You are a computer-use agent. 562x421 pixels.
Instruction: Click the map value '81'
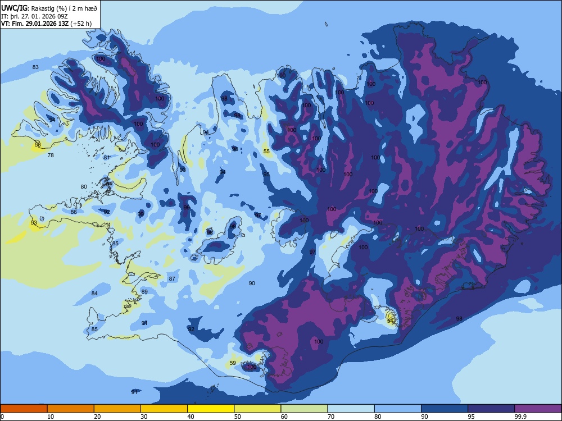[x=107, y=158]
